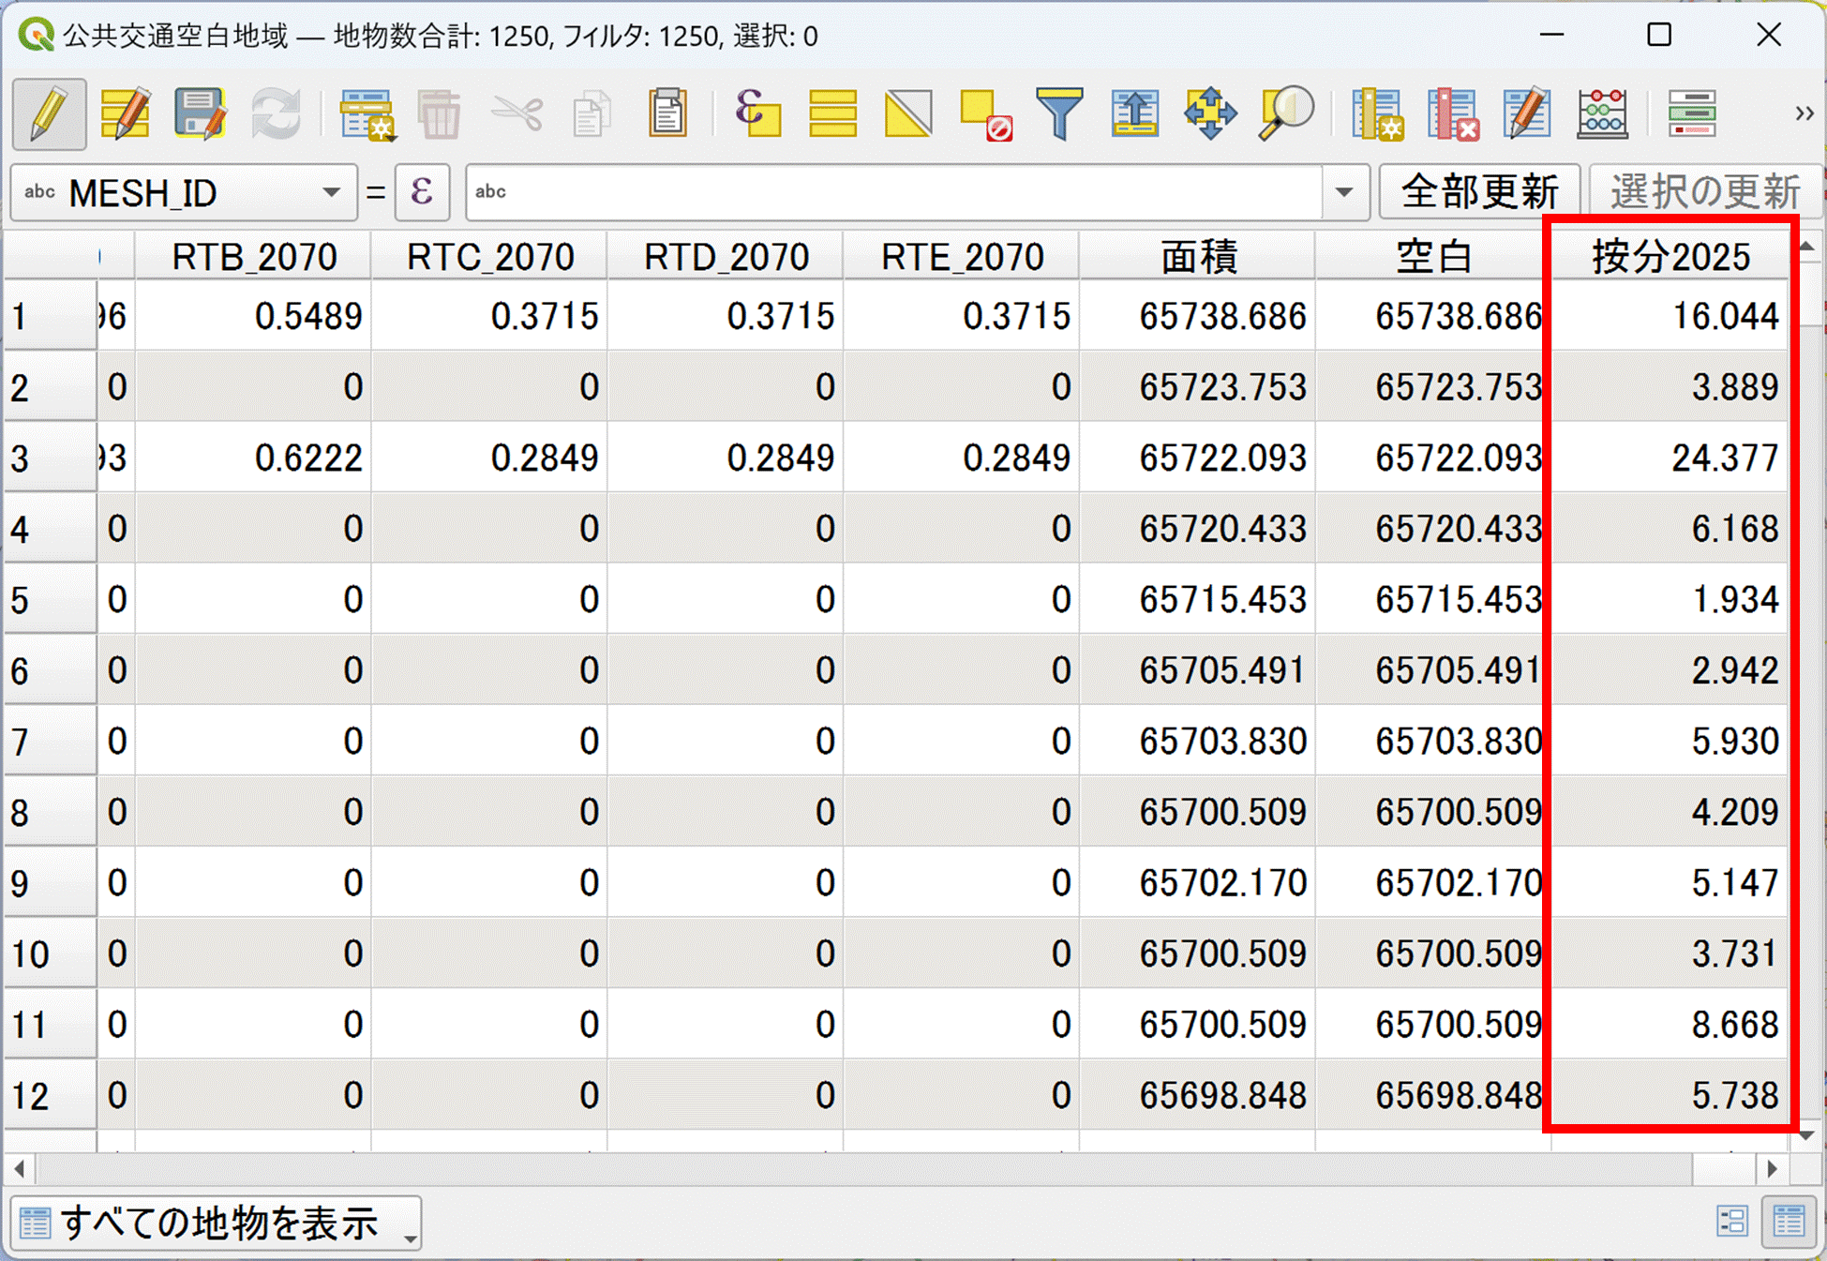This screenshot has height=1261, width=1827.
Task: Click the 面積 cell showing 65738.686
Action: click(1198, 316)
